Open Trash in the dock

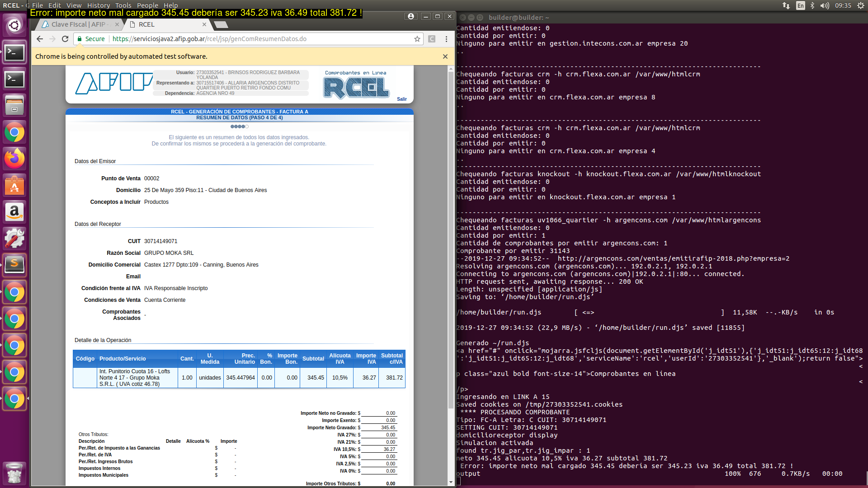(x=14, y=473)
